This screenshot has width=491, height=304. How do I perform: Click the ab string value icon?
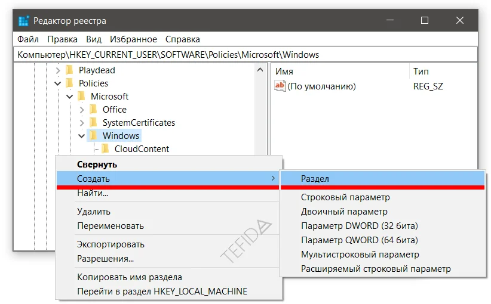point(280,86)
